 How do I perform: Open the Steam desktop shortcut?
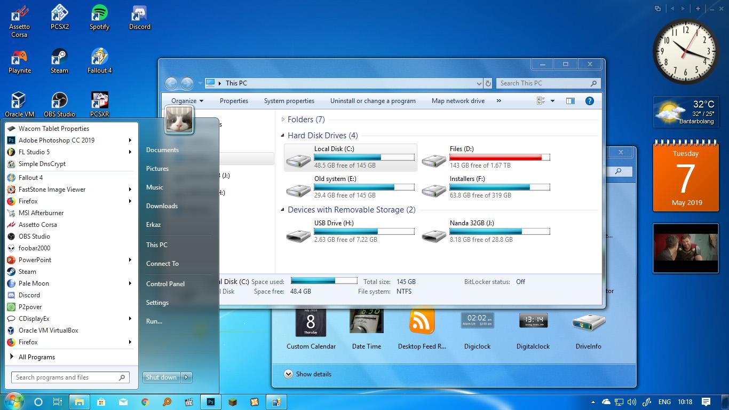(x=59, y=61)
